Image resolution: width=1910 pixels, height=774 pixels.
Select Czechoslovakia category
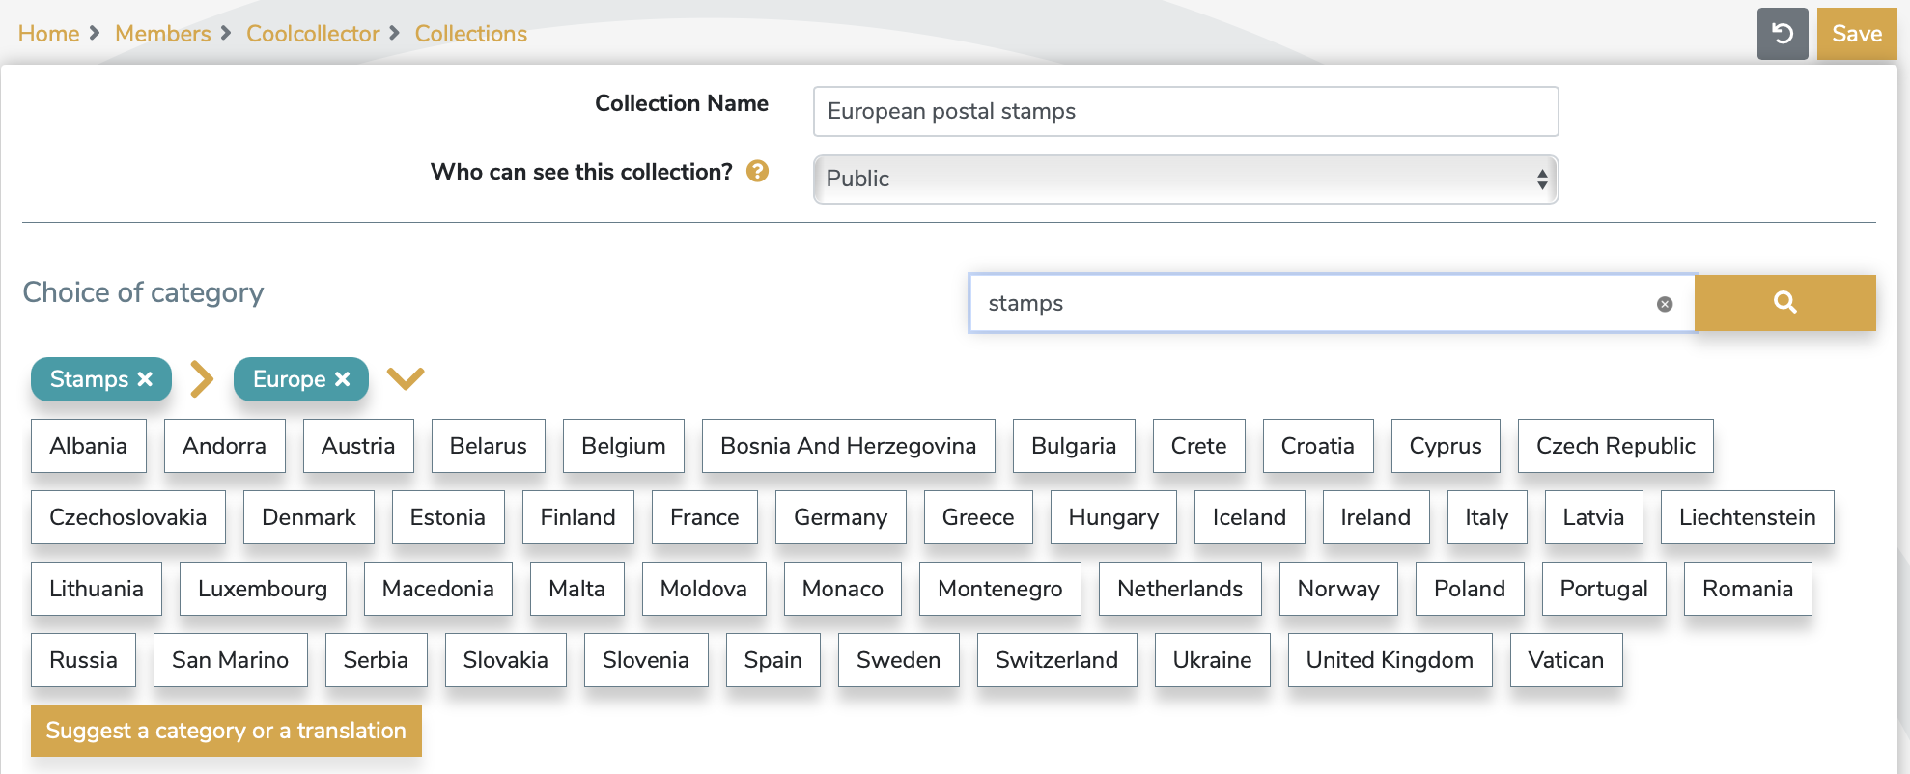[128, 517]
